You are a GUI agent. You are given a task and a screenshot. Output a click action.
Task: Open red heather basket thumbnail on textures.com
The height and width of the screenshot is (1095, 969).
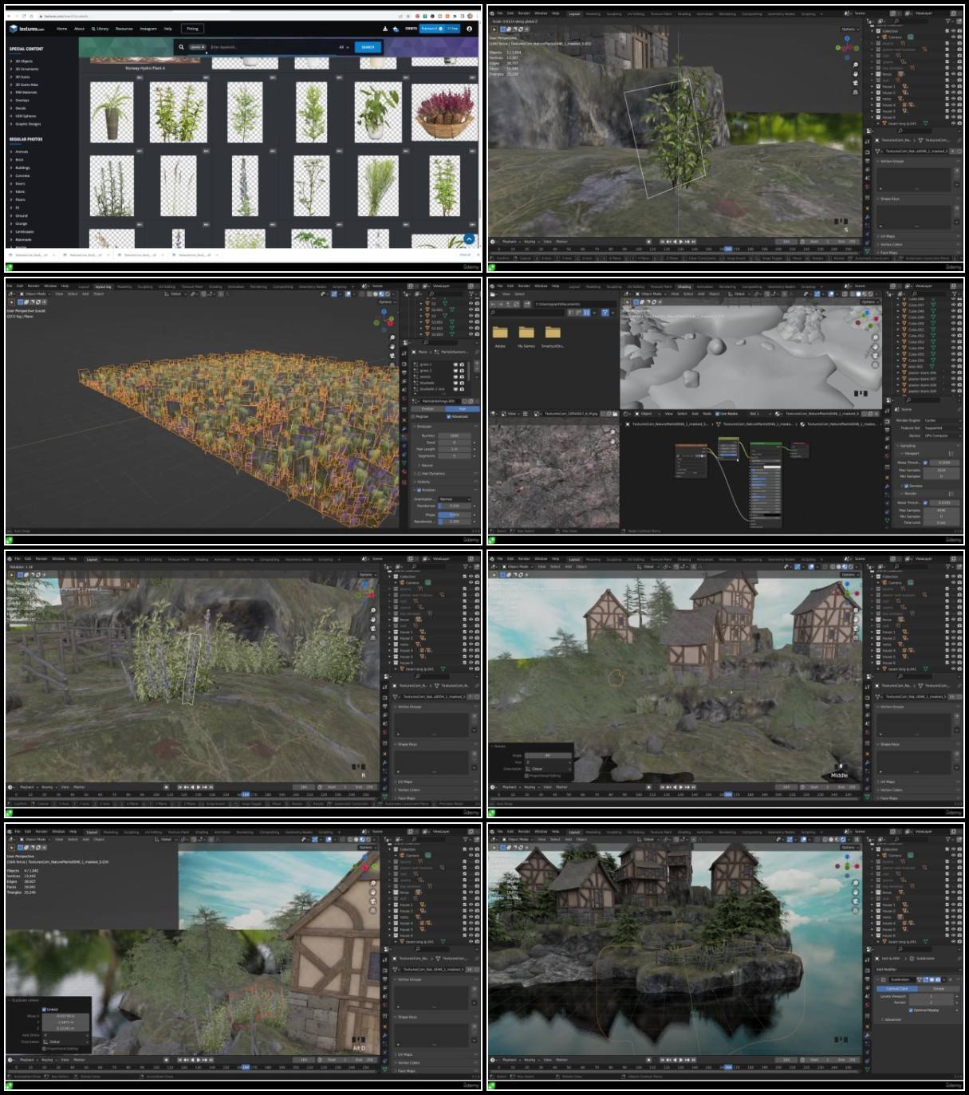click(444, 112)
